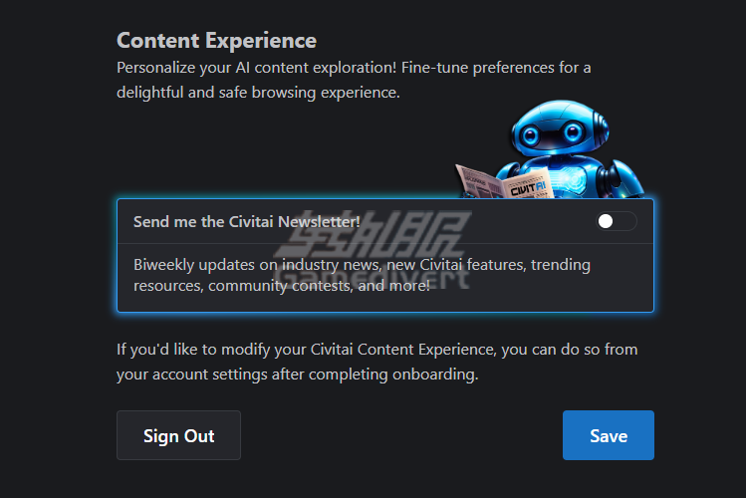Click empty area of newsletter card header
The image size is (746, 498).
(x=476, y=222)
